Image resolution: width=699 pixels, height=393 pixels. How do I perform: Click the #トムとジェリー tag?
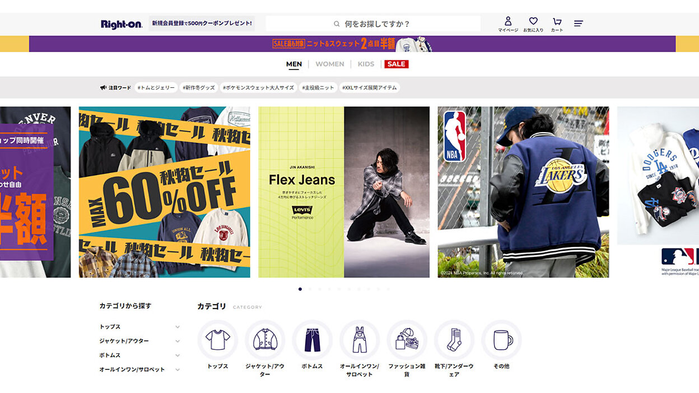[x=156, y=88]
